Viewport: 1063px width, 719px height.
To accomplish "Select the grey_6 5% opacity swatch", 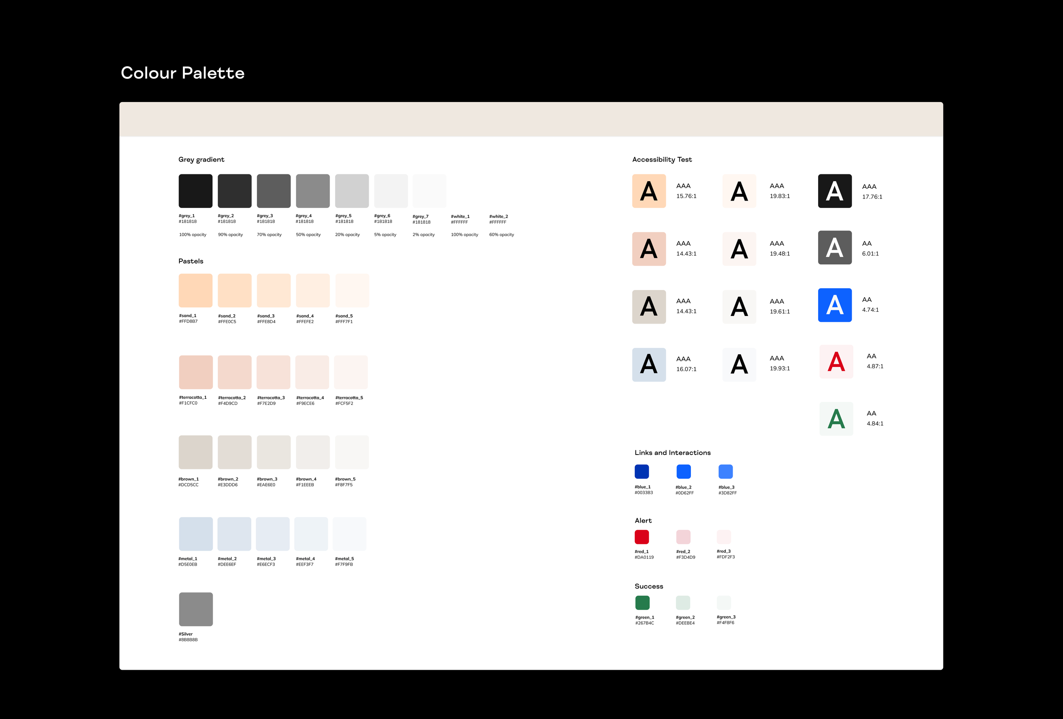I will click(x=391, y=191).
